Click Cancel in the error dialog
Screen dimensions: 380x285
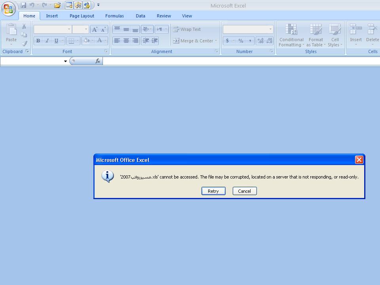[245, 191]
